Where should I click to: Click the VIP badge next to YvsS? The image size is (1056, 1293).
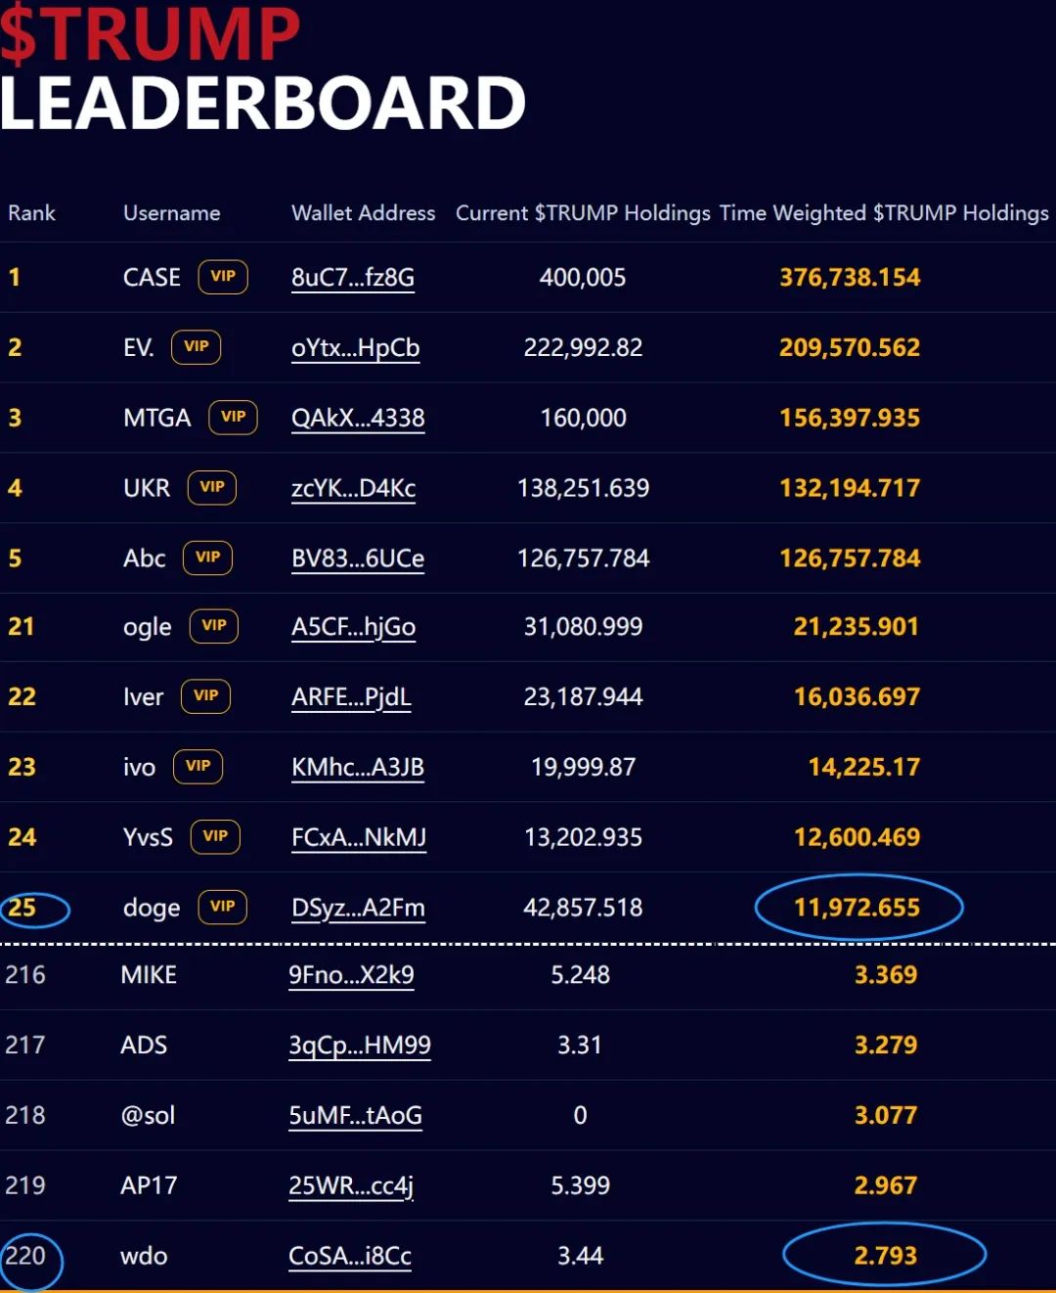[x=215, y=836]
